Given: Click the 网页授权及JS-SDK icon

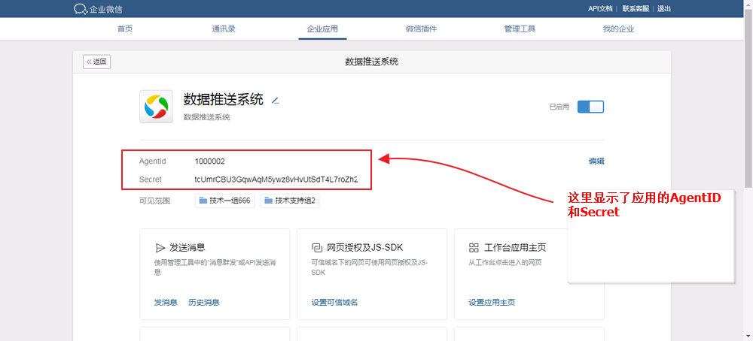Looking at the screenshot, I should tap(317, 247).
